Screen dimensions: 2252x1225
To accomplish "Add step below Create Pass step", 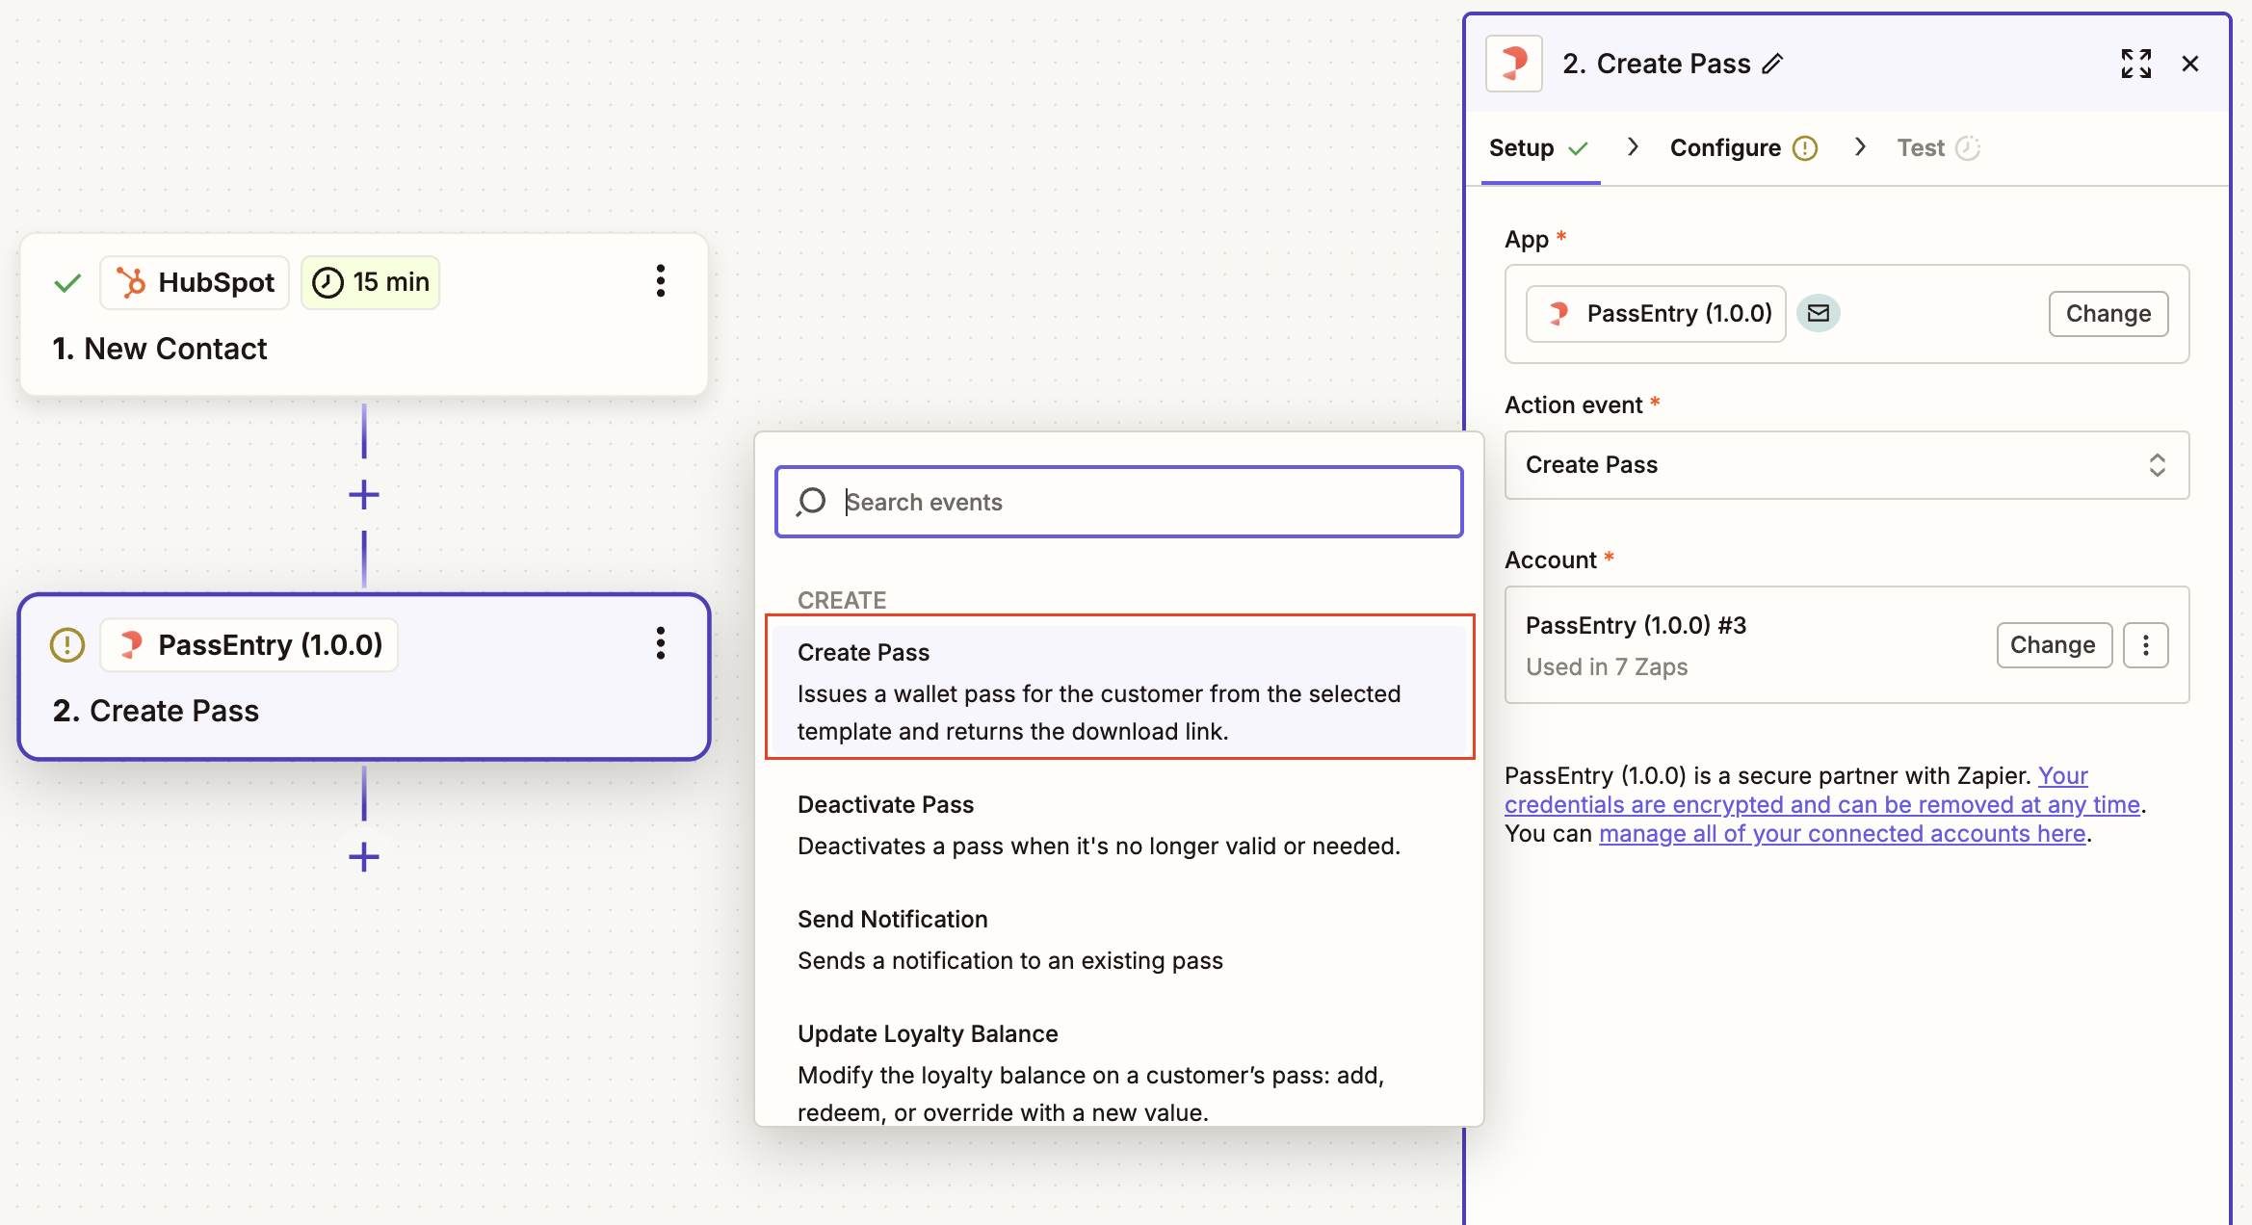I will coord(364,856).
